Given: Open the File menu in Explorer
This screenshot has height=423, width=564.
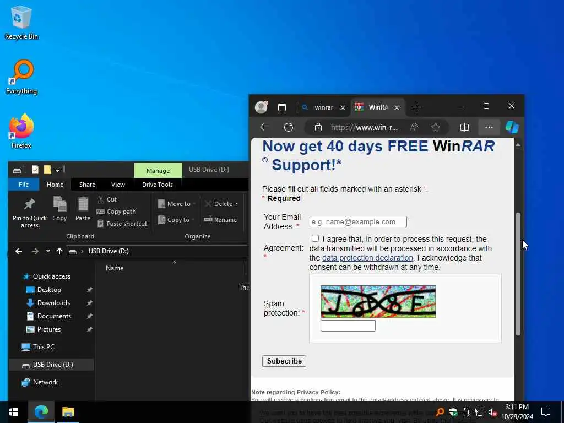Looking at the screenshot, I should point(24,185).
